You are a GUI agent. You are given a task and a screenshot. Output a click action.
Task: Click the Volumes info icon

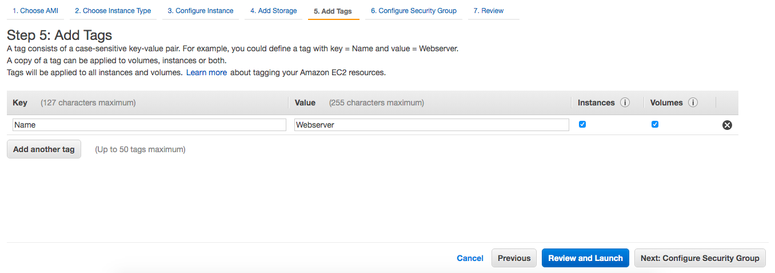693,103
